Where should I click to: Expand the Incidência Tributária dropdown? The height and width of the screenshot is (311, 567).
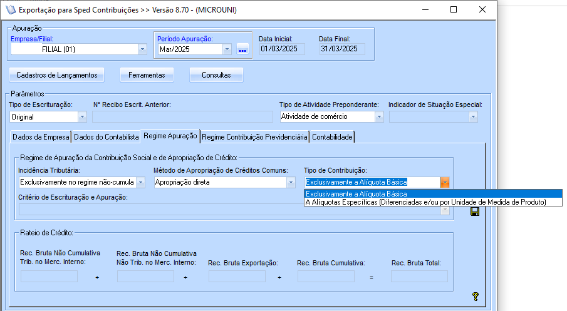[141, 183]
